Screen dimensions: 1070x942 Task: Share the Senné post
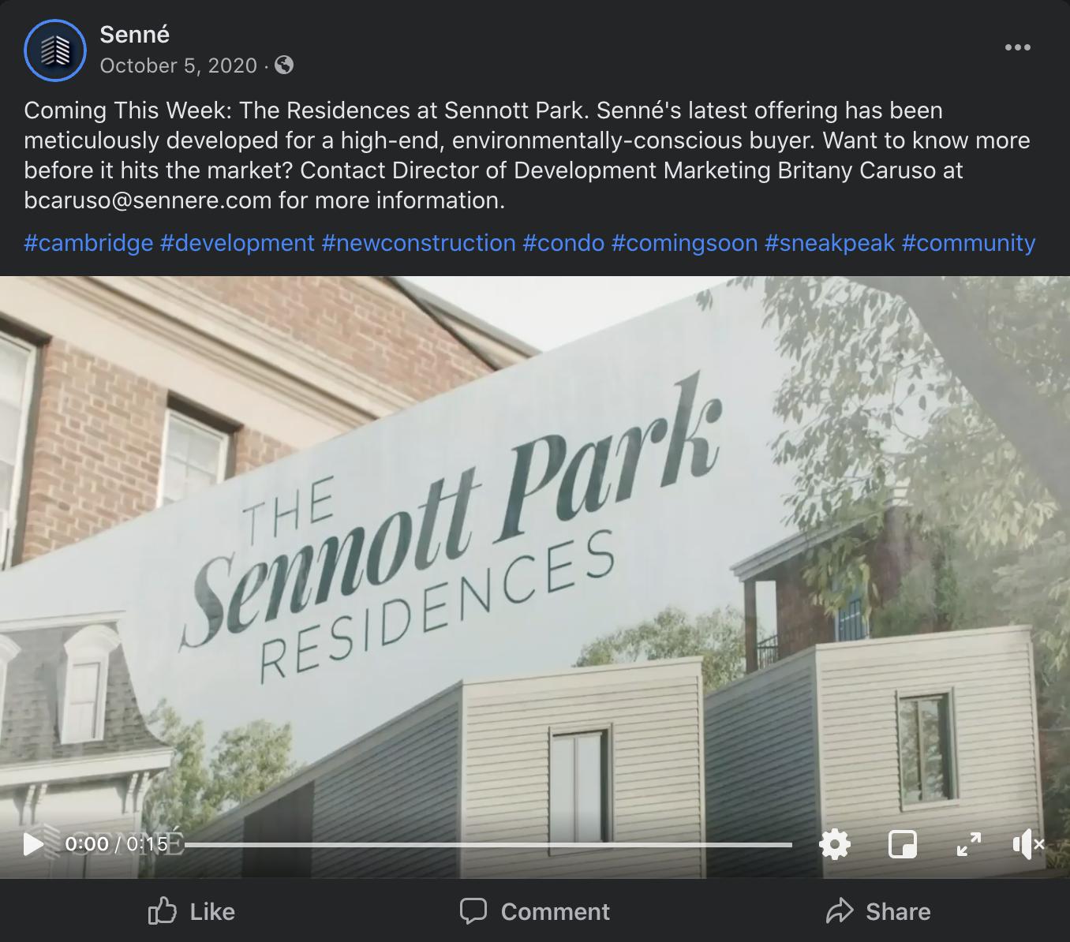point(878,911)
